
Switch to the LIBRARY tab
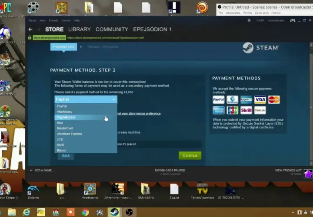80,30
